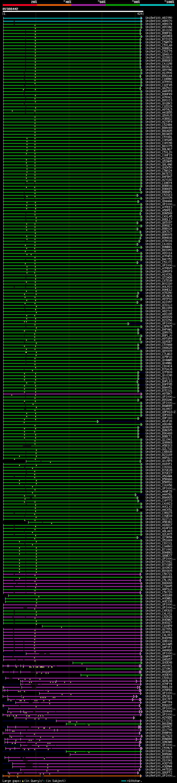Open hit UniRef100_A8IYM0
The height and width of the screenshot is (783, 177).
click(159, 18)
